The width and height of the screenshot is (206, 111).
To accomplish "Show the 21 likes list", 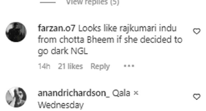I will (x=70, y=66).
